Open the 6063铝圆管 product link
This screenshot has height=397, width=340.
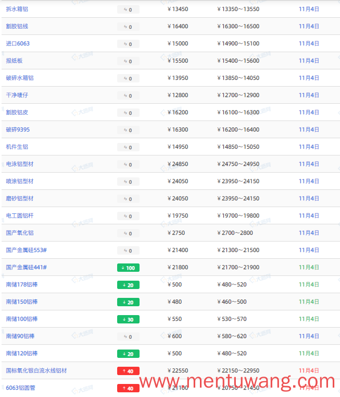(20, 388)
